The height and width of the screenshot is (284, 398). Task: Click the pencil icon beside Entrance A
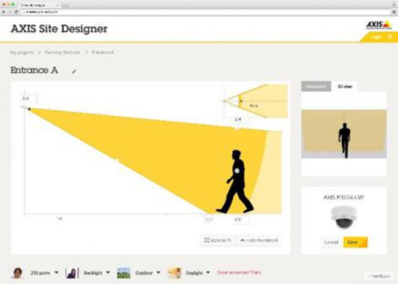click(74, 72)
